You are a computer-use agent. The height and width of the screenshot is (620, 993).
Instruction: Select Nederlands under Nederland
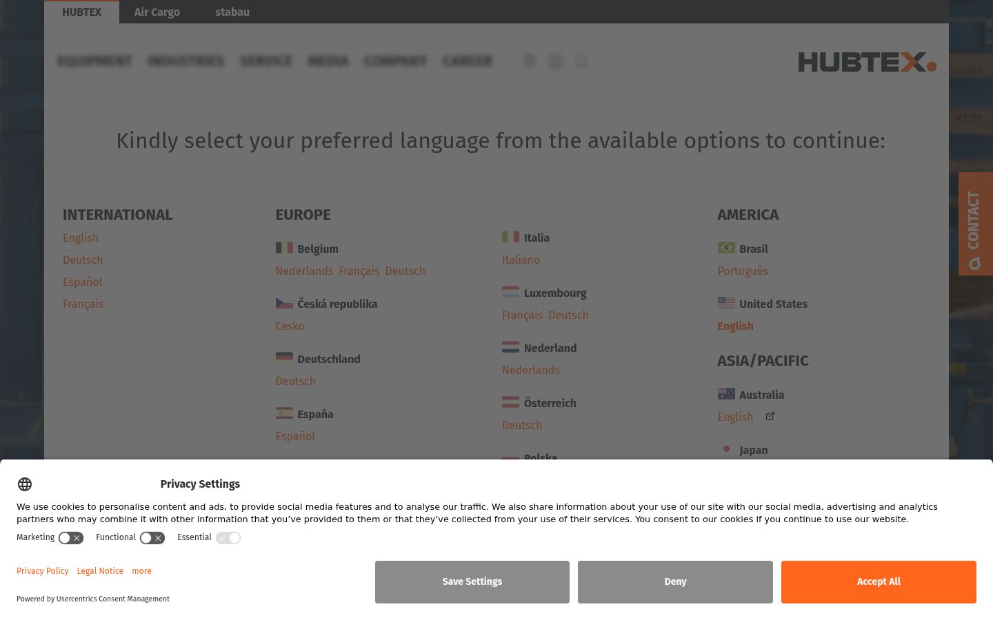coord(531,370)
